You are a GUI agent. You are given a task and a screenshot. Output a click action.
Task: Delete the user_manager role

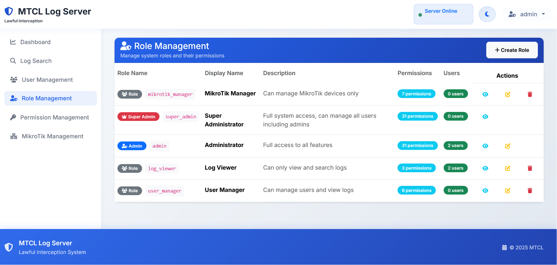[530, 190]
